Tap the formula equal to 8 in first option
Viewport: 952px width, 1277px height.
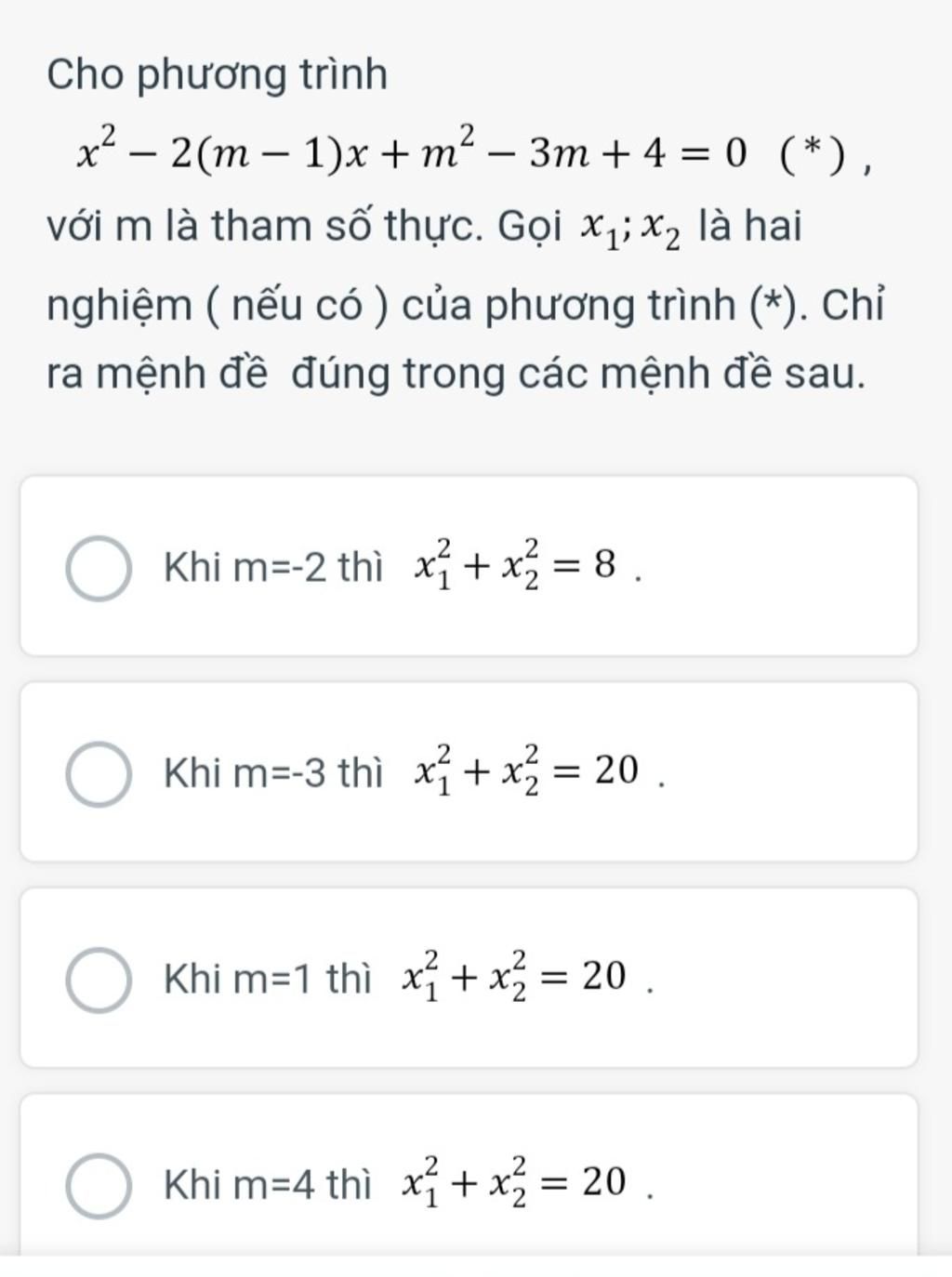coord(516,565)
